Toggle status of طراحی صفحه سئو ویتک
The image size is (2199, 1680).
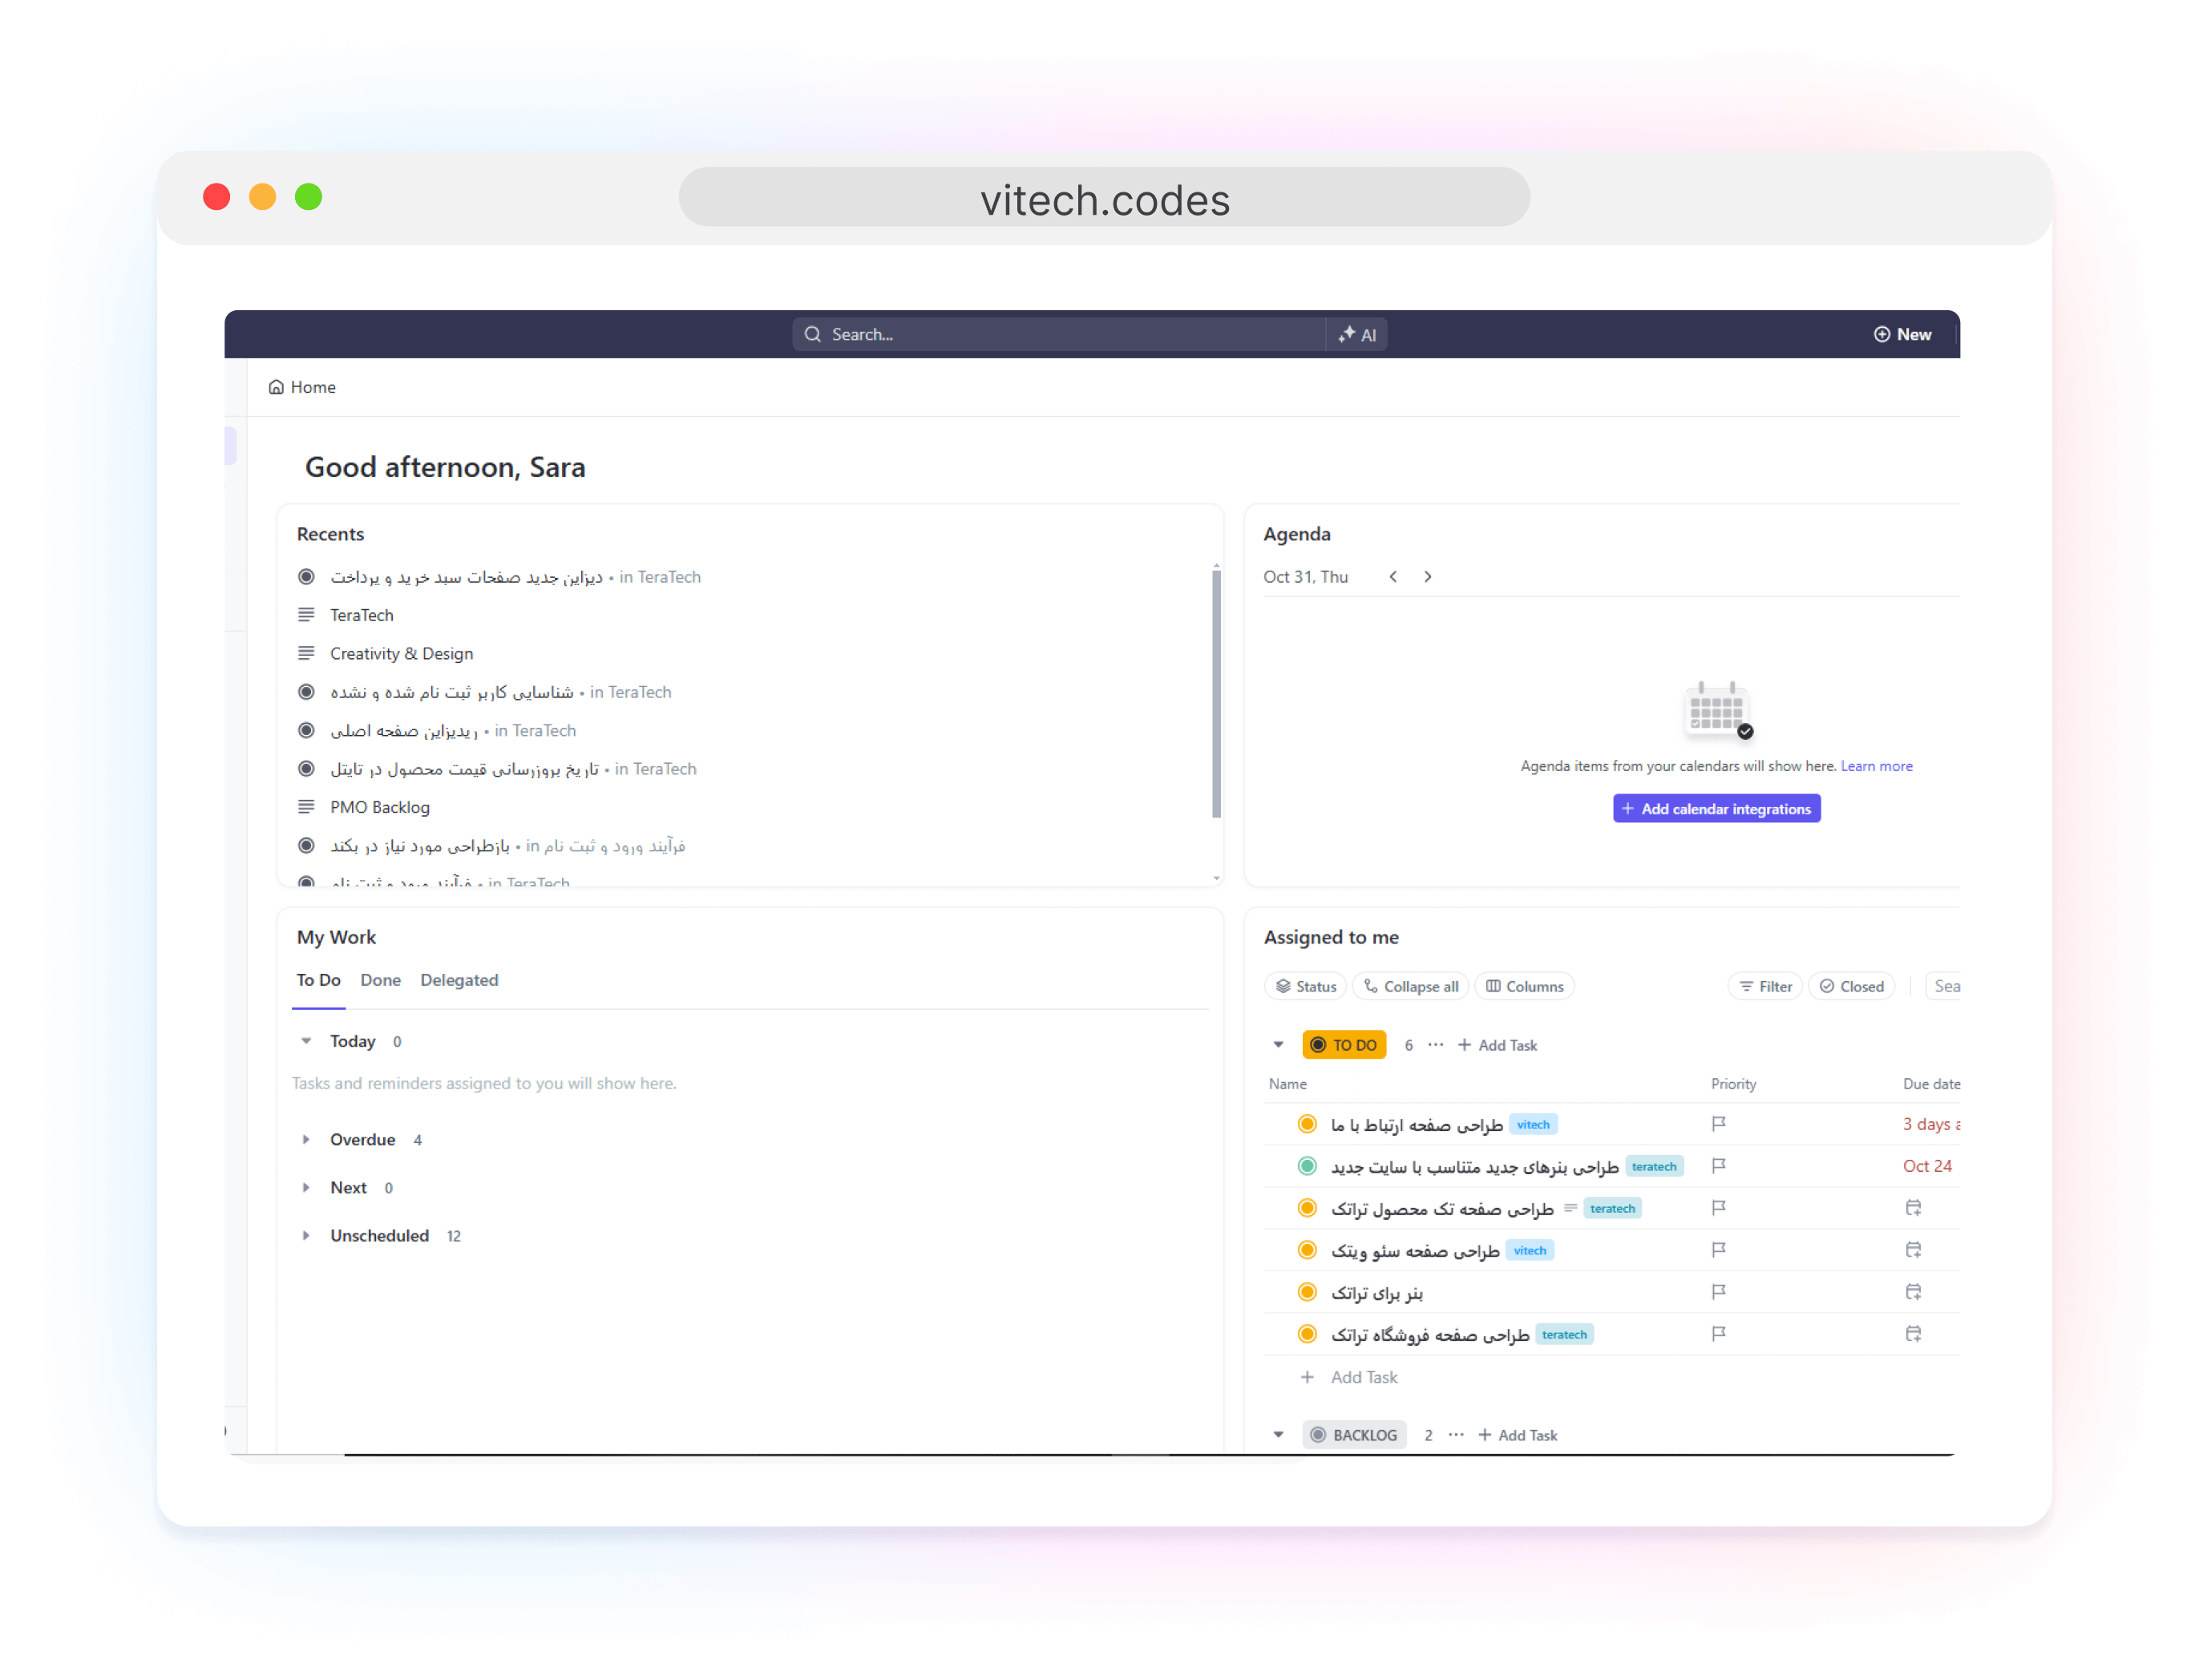click(1307, 1250)
